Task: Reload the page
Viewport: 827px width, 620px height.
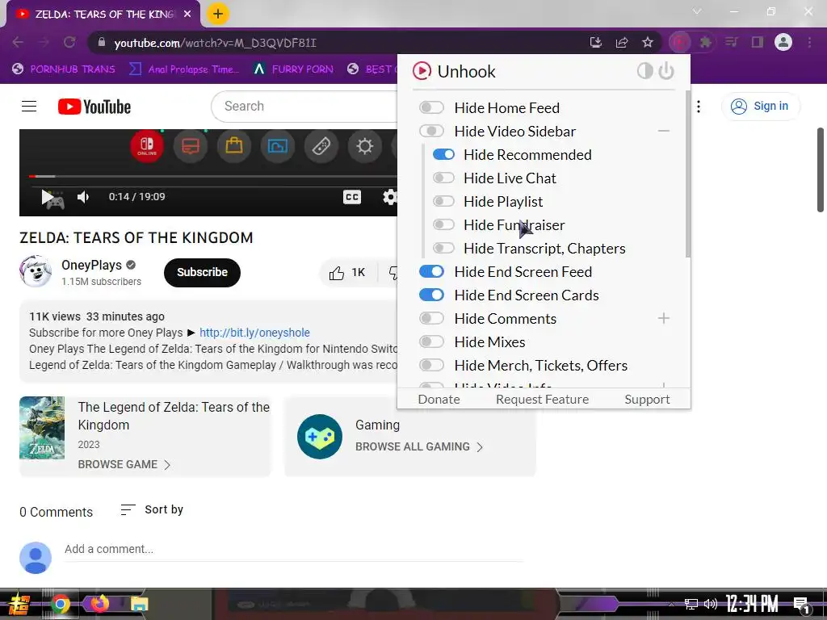Action: [69, 42]
